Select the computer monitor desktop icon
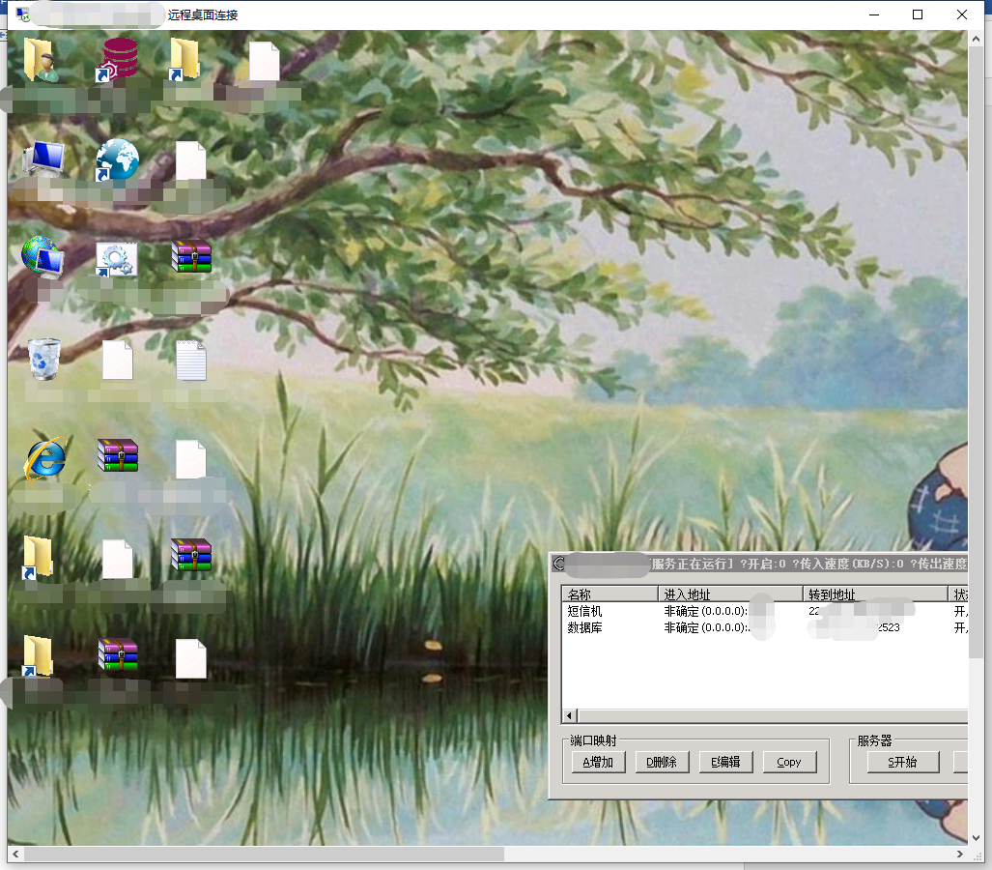 pyautogui.click(x=43, y=159)
